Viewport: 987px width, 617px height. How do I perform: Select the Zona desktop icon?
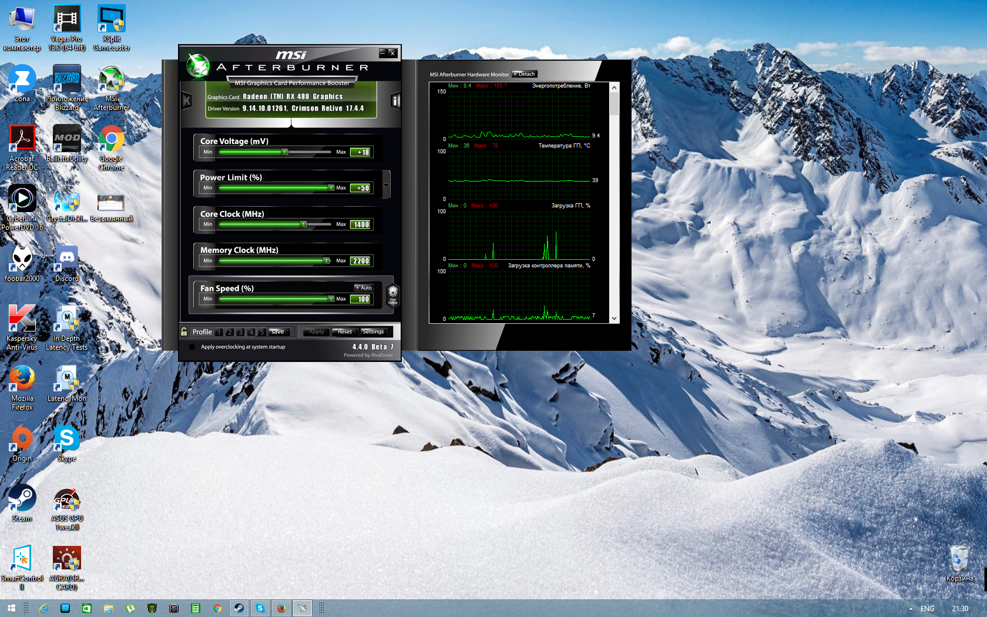[22, 83]
